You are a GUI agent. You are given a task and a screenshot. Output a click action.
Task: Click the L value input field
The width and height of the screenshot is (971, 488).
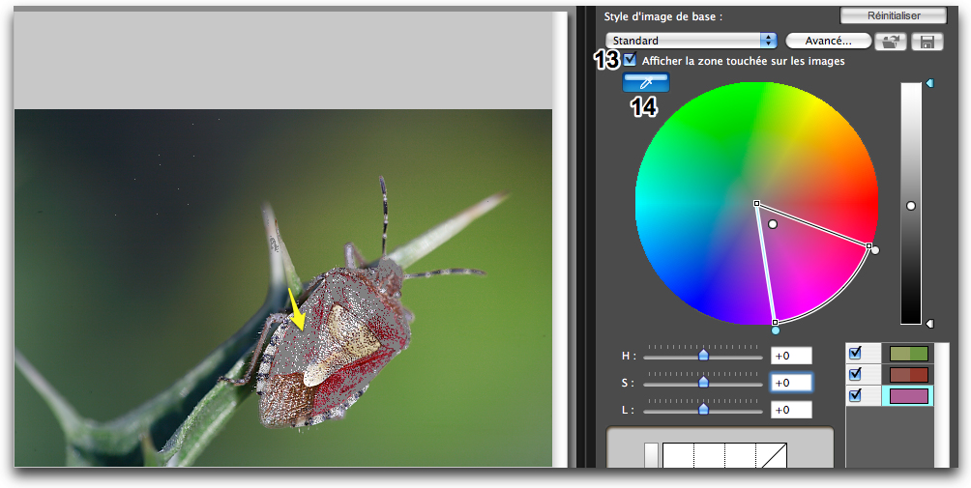point(791,410)
